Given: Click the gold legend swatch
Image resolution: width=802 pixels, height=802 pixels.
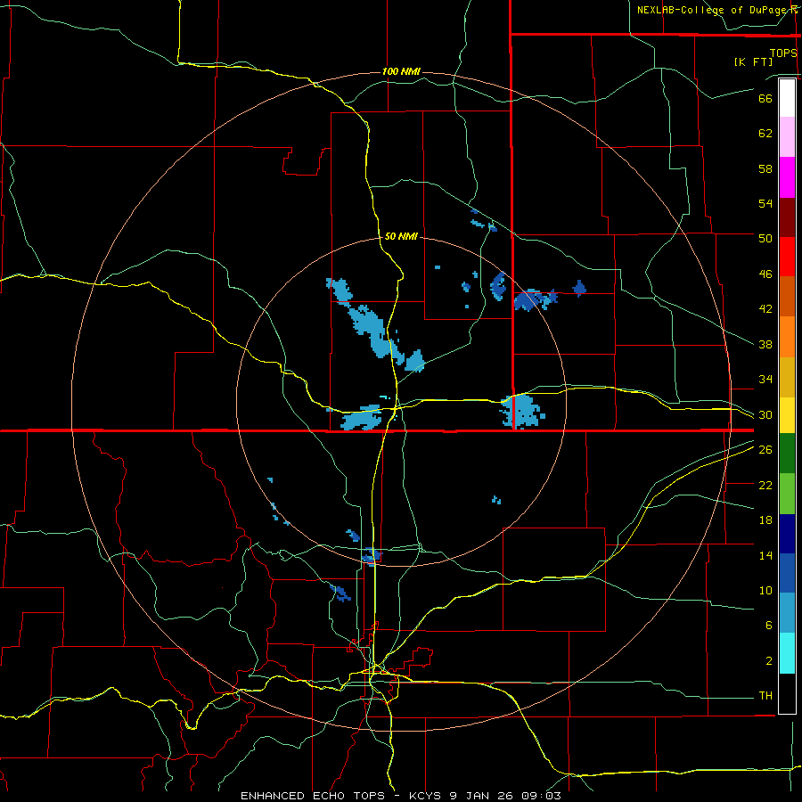Looking at the screenshot, I should tap(787, 377).
